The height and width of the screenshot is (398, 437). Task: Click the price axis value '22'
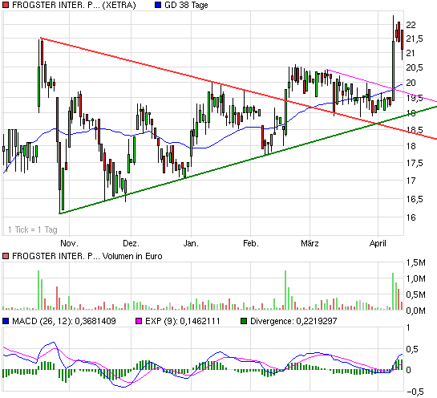click(411, 25)
